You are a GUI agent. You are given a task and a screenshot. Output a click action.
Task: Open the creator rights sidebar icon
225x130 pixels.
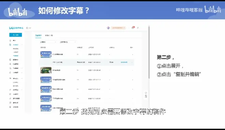pyautogui.click(x=10, y=90)
